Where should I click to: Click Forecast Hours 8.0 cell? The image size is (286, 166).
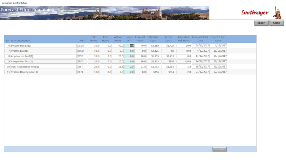(140, 72)
